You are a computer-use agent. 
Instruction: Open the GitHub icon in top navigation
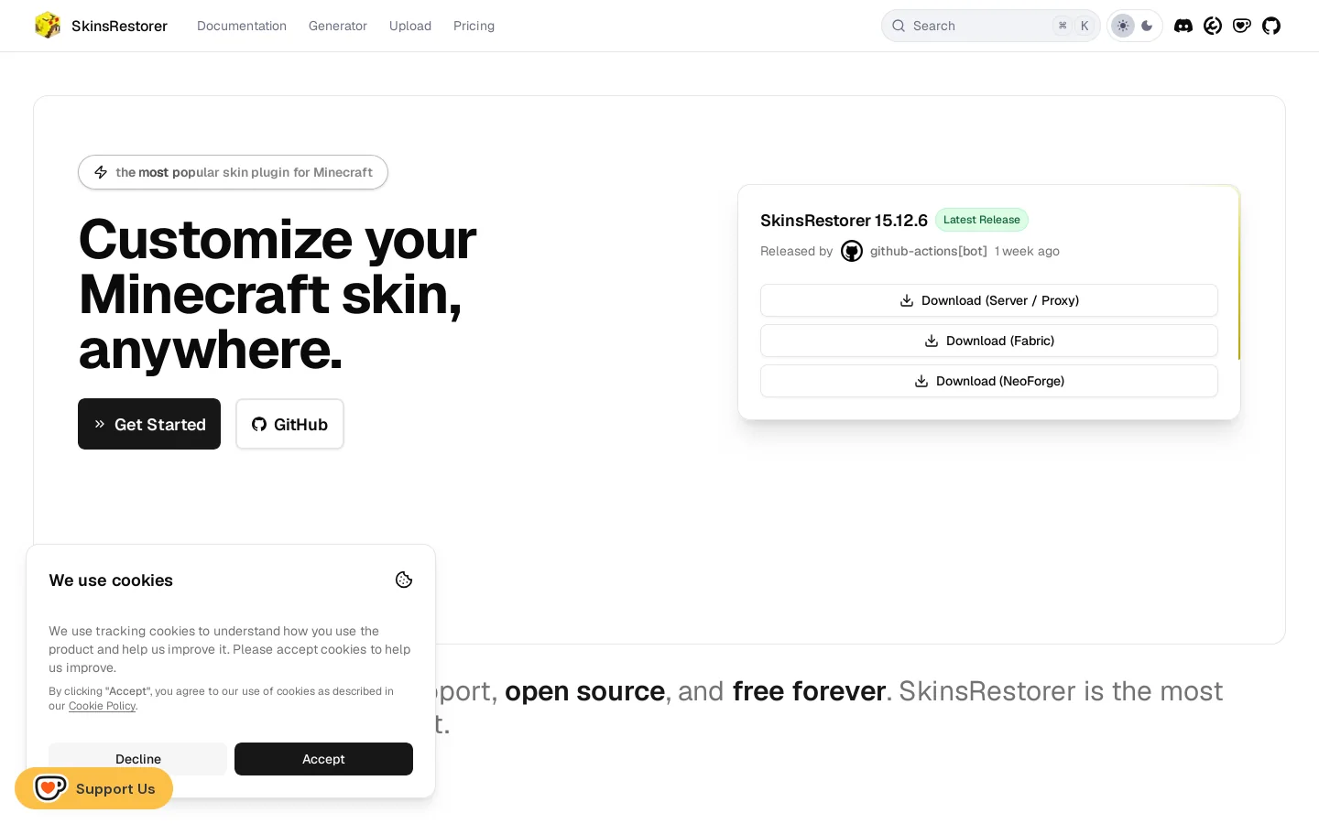[x=1271, y=26]
